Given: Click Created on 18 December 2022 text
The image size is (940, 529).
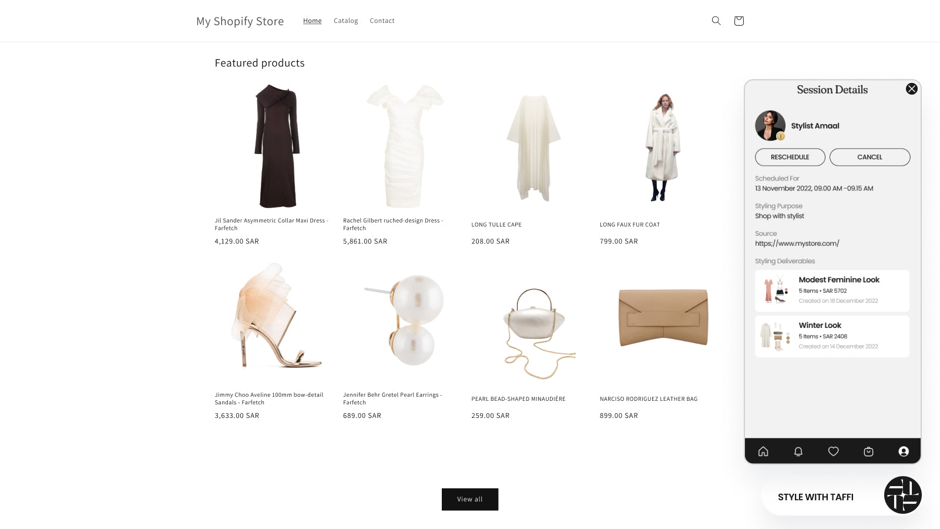Looking at the screenshot, I should [x=838, y=301].
